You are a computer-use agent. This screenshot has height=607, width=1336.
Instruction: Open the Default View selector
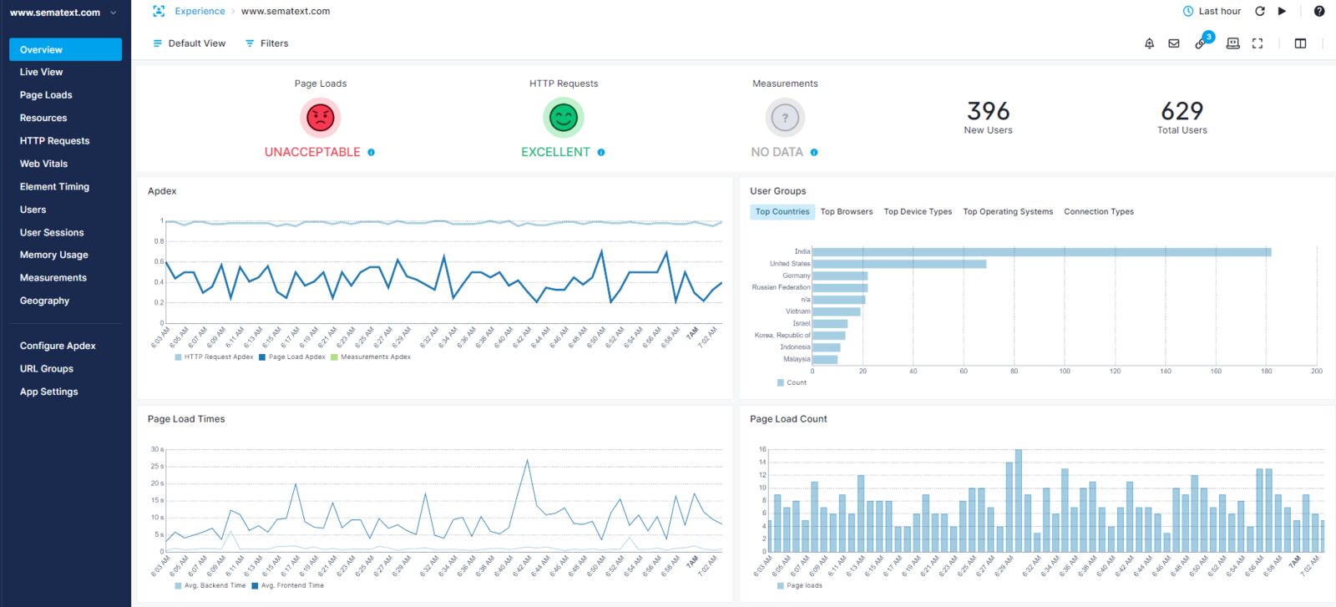coord(189,43)
